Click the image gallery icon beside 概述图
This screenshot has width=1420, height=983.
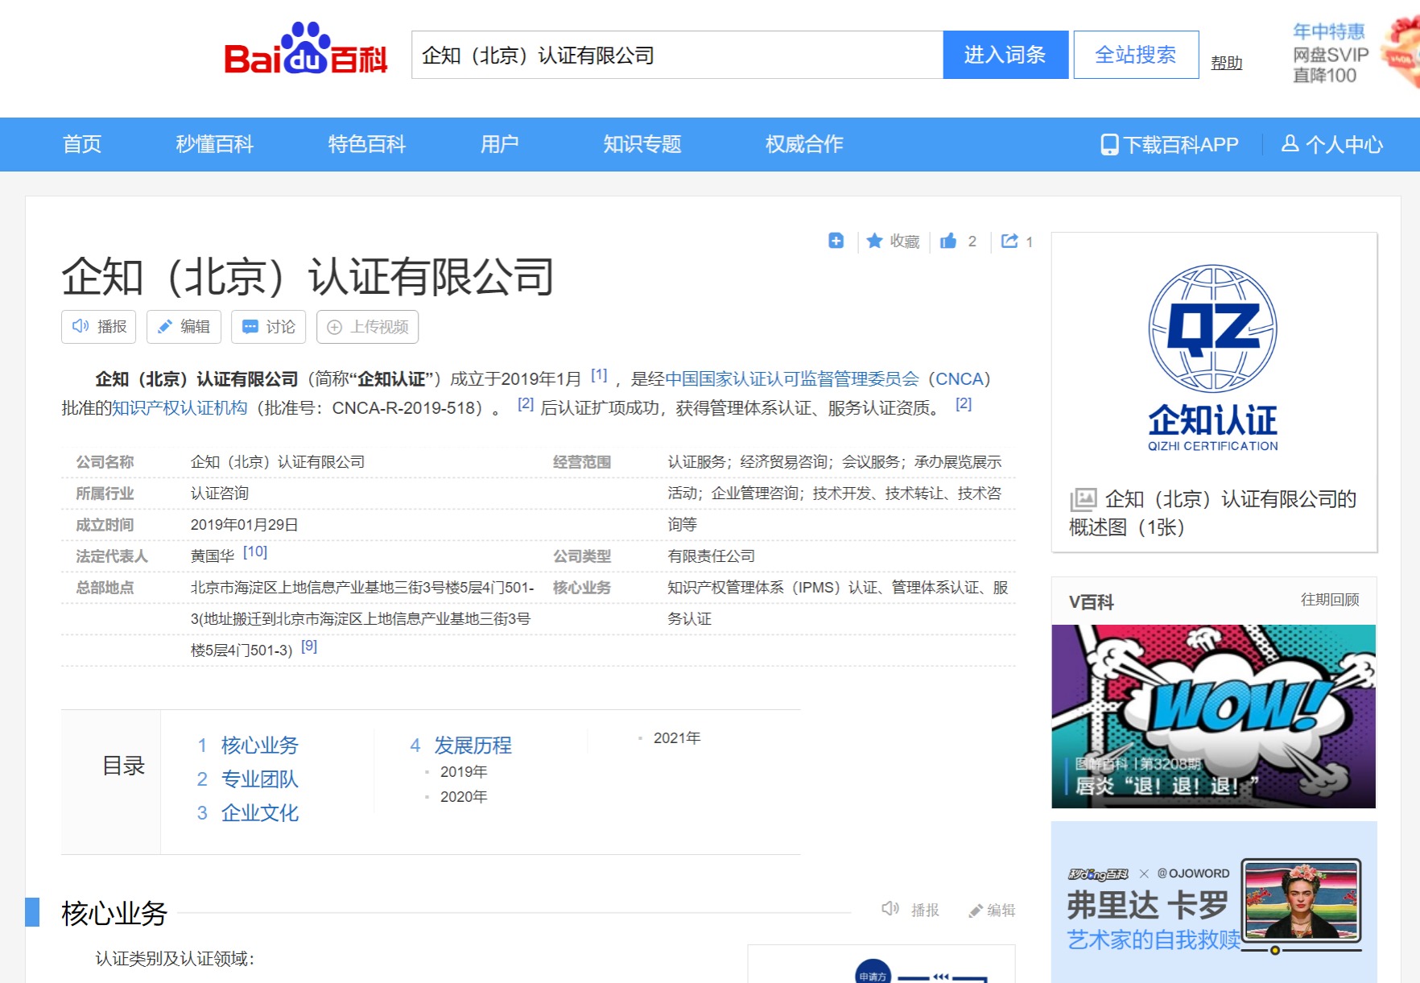pos(1084,500)
